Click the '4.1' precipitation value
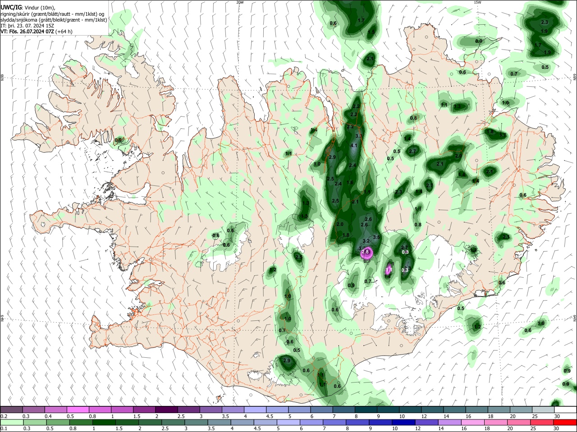This screenshot has width=577, height=432. click(354, 145)
